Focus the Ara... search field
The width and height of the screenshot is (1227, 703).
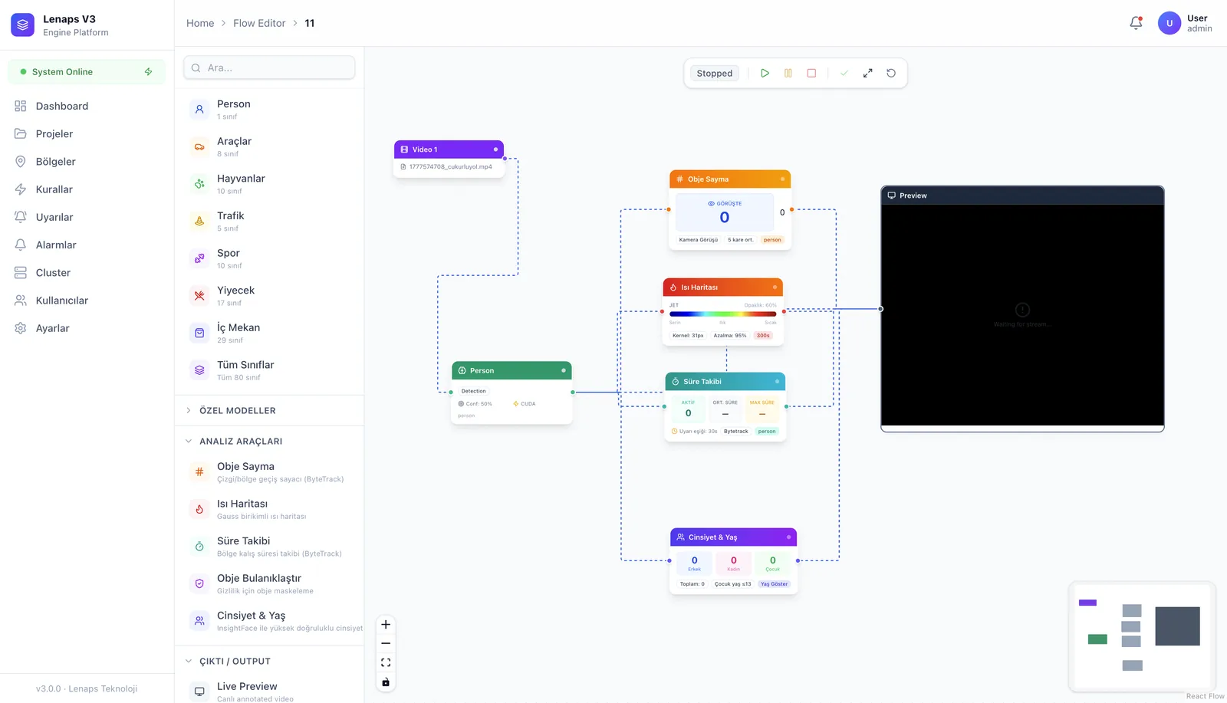pos(269,67)
